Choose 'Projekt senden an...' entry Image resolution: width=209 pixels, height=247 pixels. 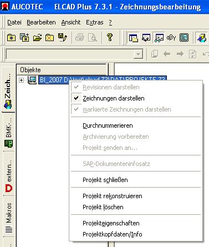coord(136,148)
